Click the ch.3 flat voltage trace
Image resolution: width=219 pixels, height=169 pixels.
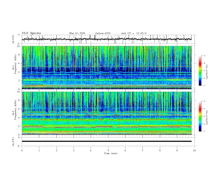(106, 141)
